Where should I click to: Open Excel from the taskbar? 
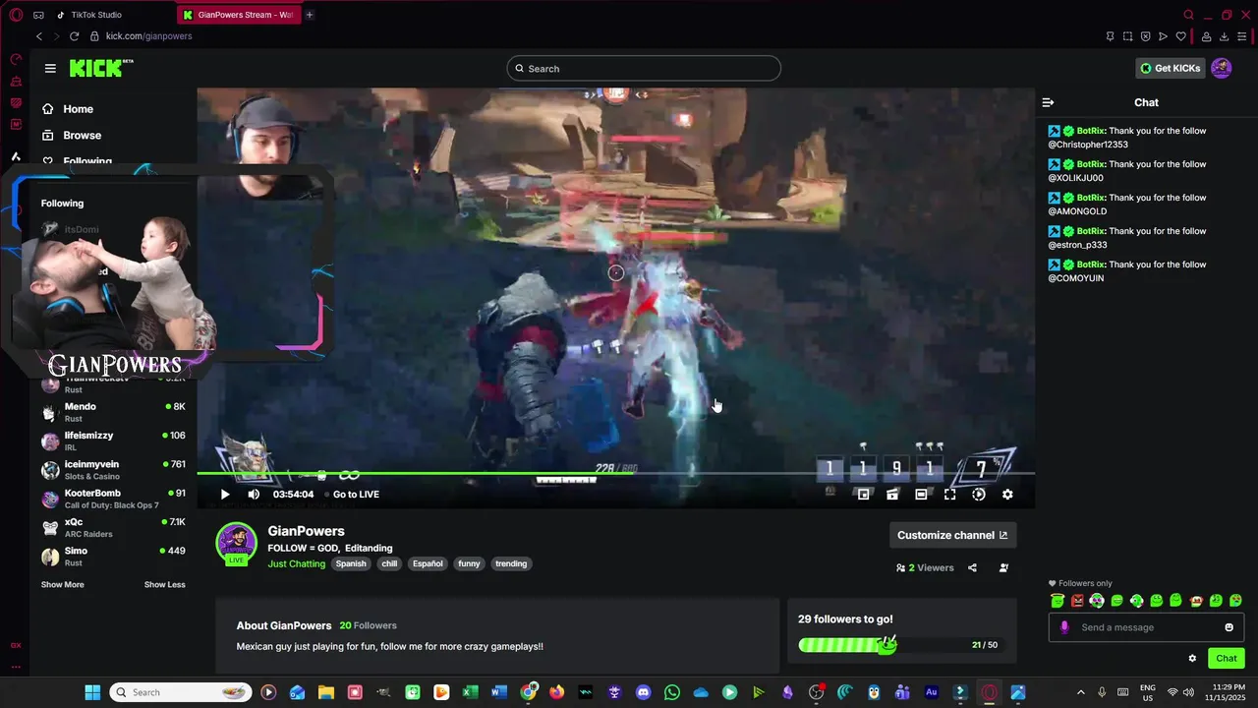471,692
